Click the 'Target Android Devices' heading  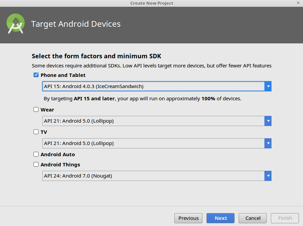pyautogui.click(x=76, y=24)
